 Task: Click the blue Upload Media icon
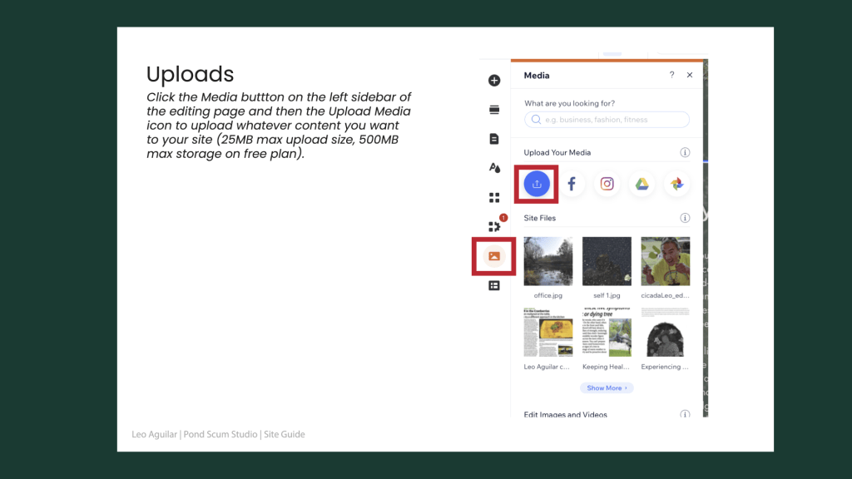(537, 184)
